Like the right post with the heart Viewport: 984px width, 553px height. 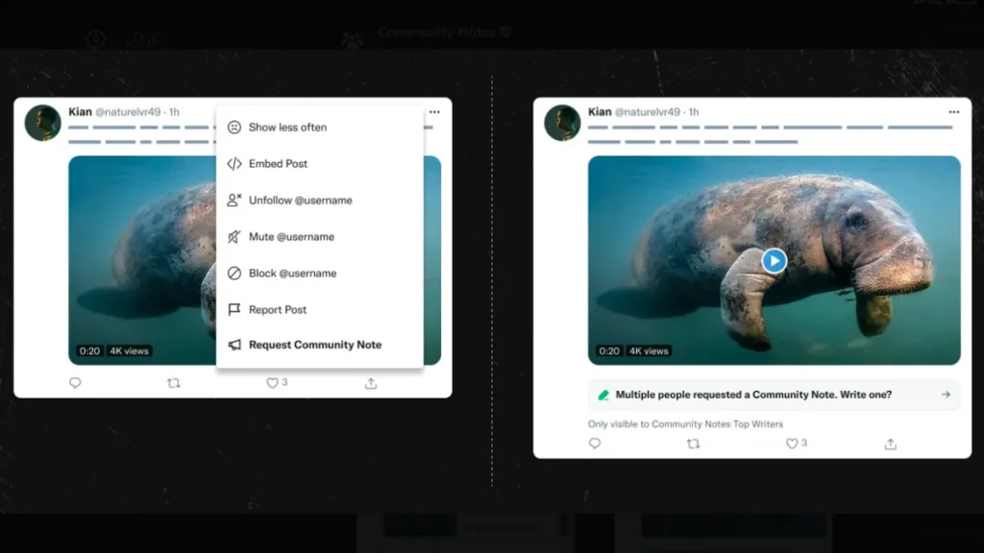[x=791, y=444]
